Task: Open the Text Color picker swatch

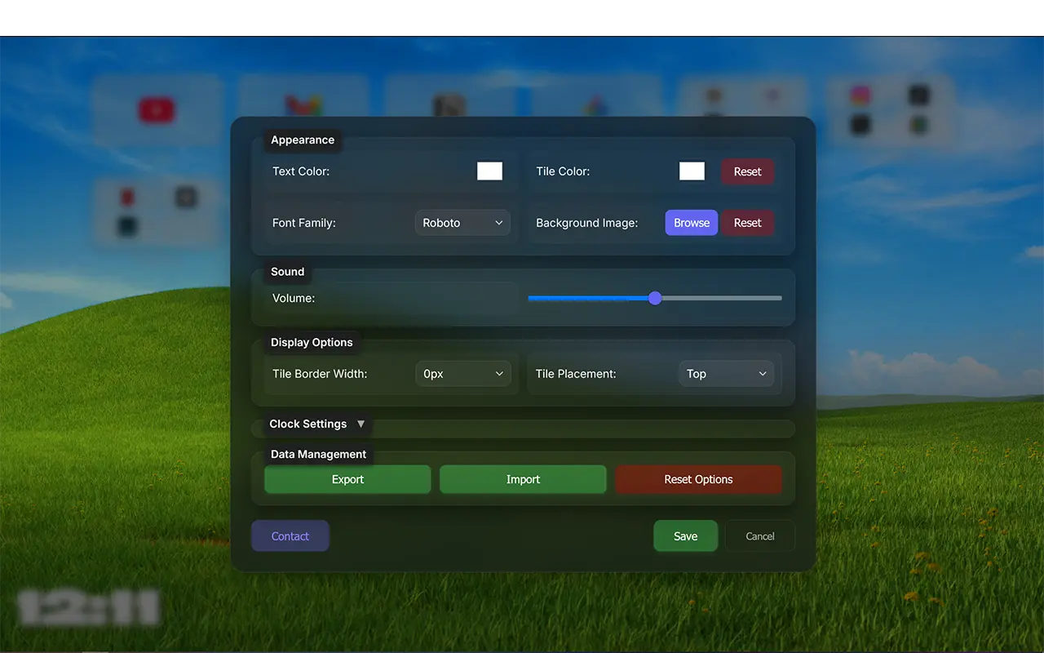Action: 489,171
